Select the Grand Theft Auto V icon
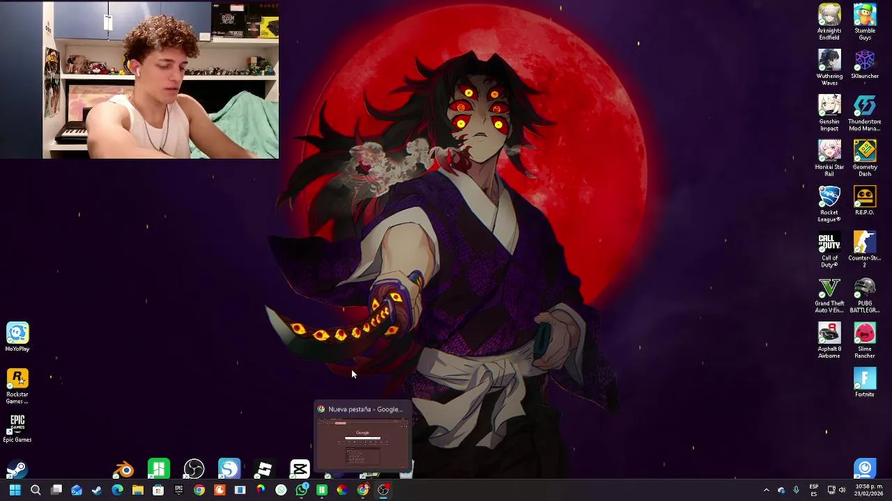Screen dimensions: 892x501 (829, 295)
